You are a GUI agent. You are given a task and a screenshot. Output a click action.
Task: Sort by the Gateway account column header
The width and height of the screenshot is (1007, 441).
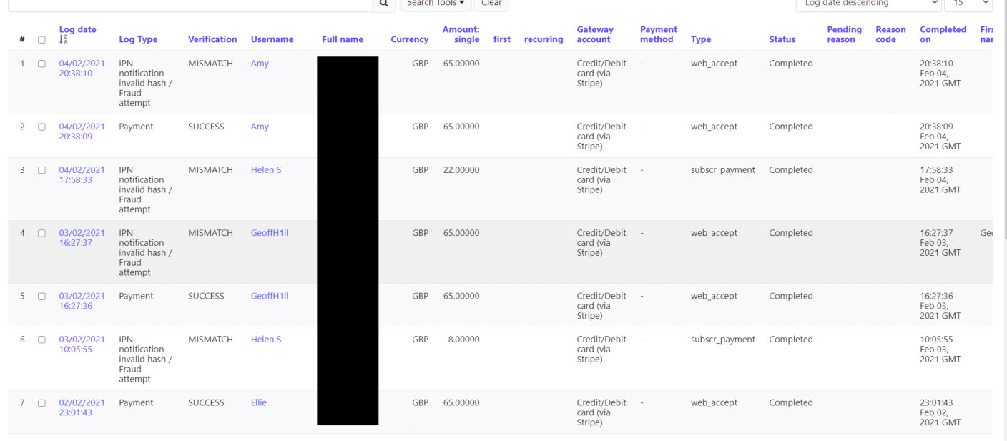[x=595, y=34]
